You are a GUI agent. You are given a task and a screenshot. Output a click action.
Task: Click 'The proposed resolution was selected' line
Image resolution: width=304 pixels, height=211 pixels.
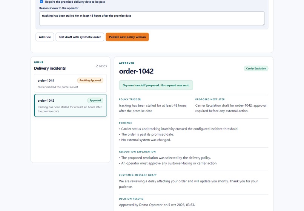coord(165,158)
